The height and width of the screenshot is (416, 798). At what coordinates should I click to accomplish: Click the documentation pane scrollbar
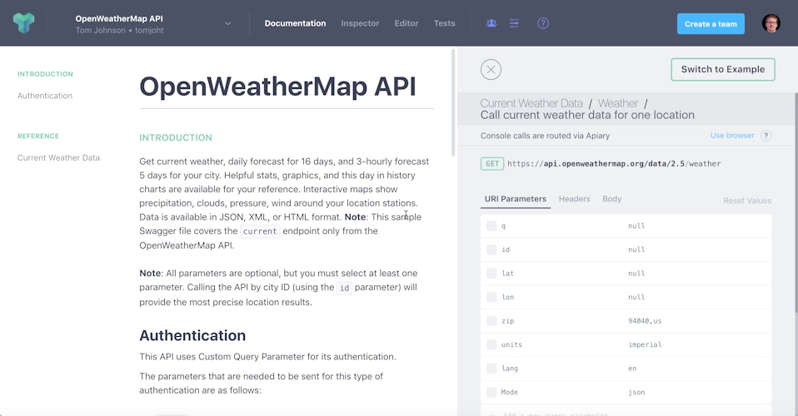tap(452, 102)
